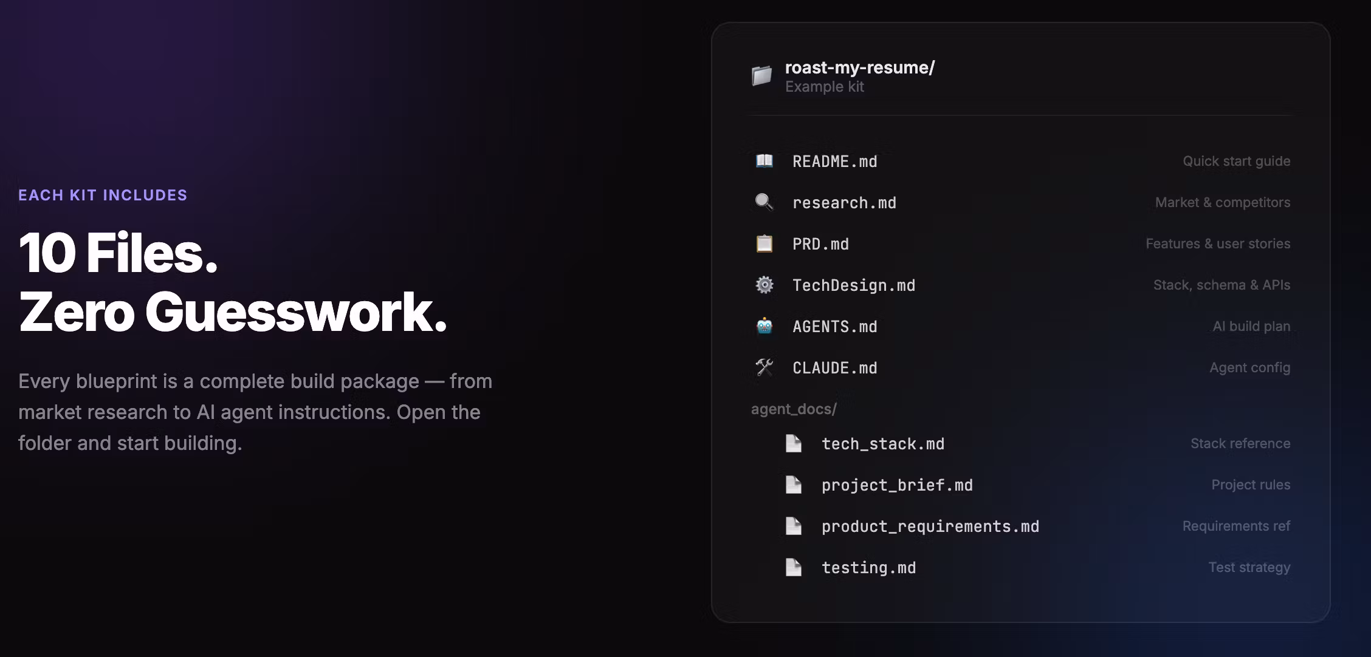Select the agent_docs/ folder label

click(794, 409)
